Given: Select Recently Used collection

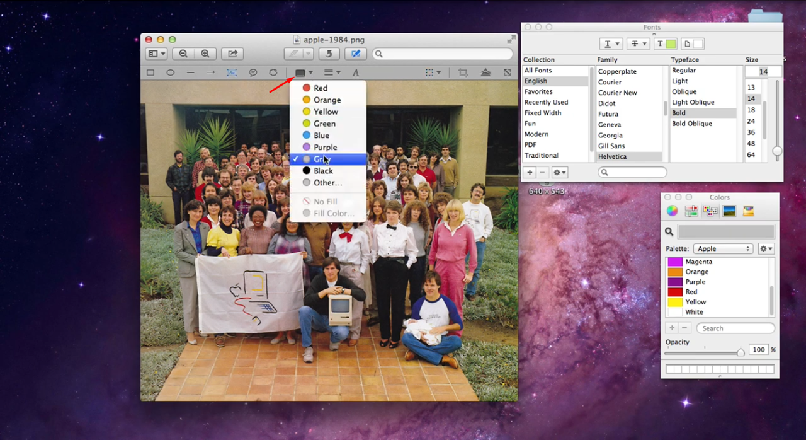Looking at the screenshot, I should tap(557, 102).
